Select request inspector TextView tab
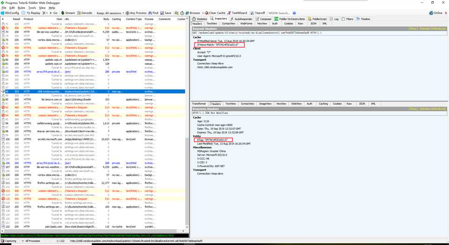Viewport: 449px width, 245px height. tap(211, 23)
